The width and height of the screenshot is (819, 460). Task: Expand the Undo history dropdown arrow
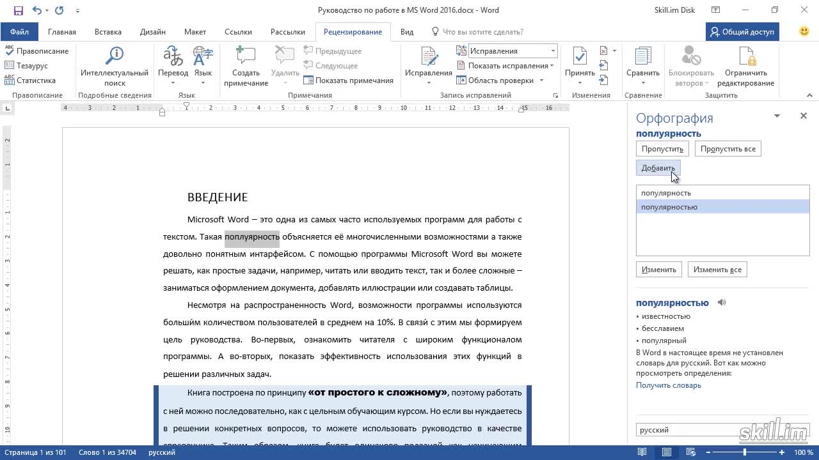(x=47, y=11)
